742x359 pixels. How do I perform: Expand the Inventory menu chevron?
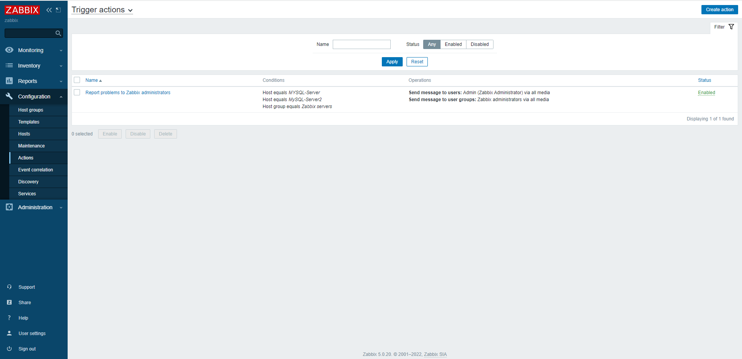[x=61, y=66]
